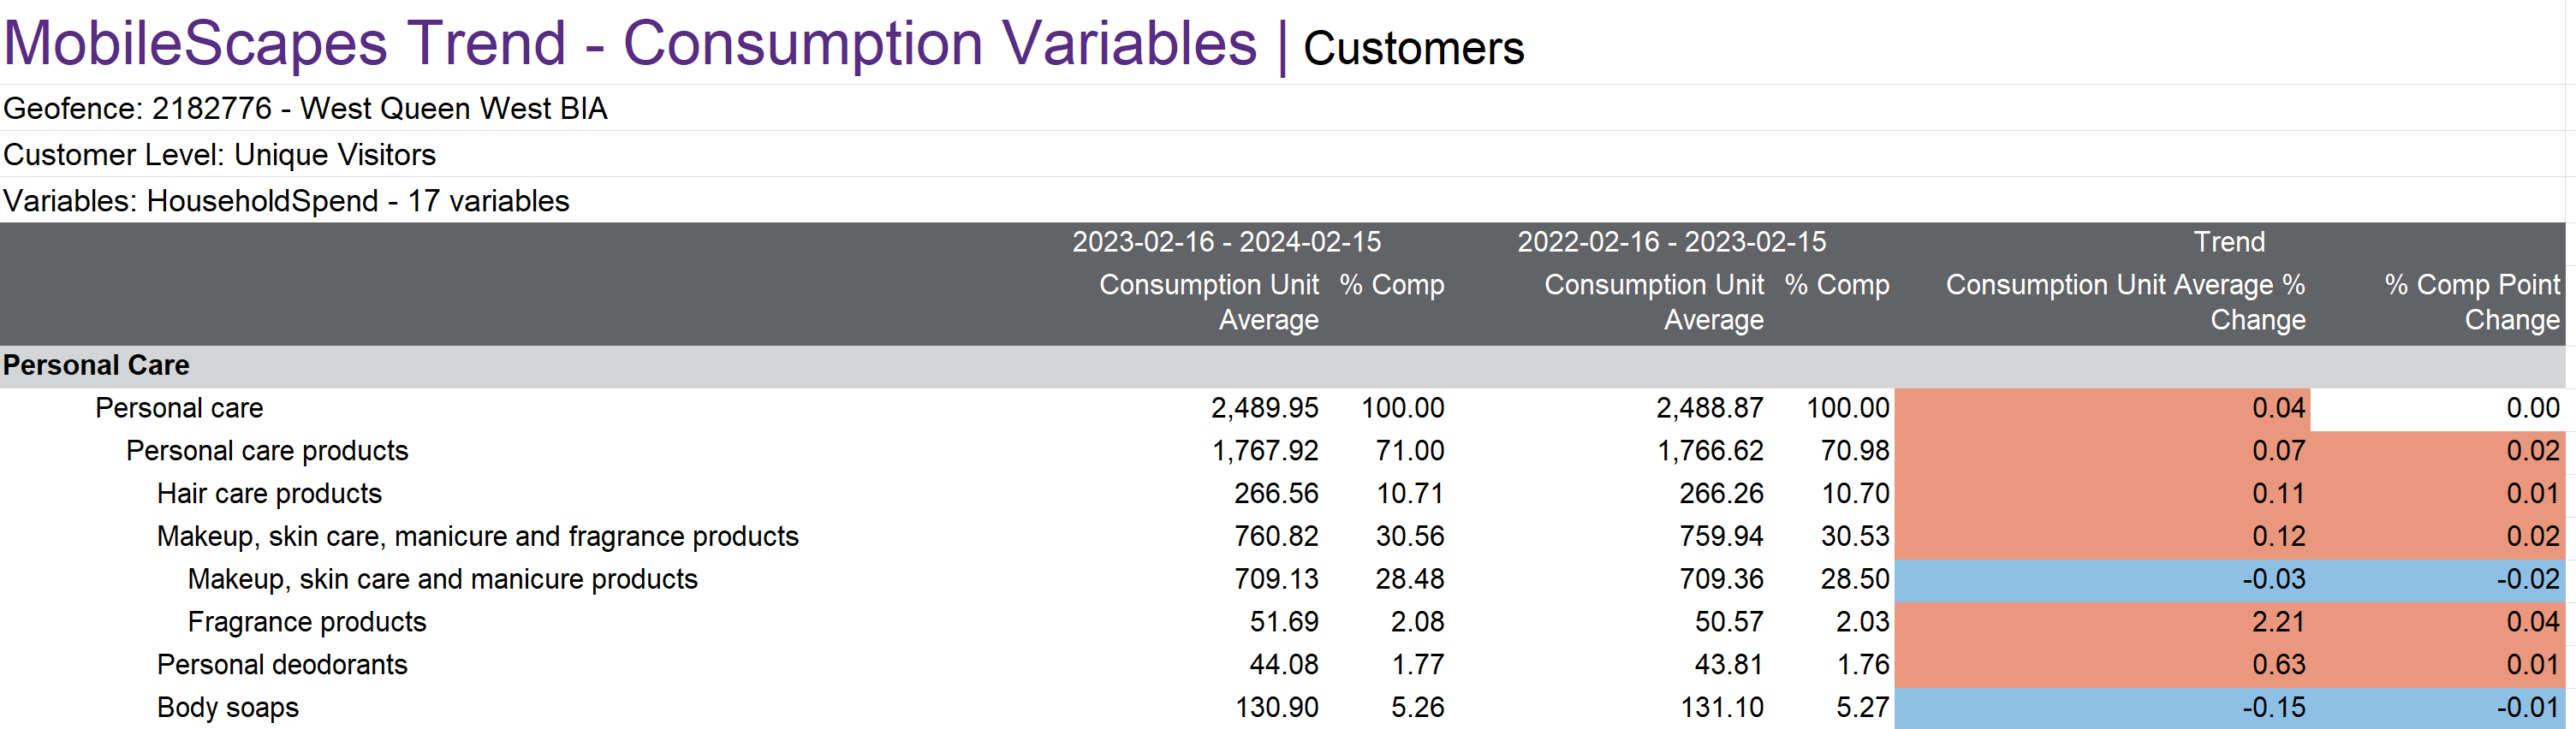This screenshot has width=2576, height=729.
Task: Select the 50.57 fragrance prior value
Action: pos(1729,622)
